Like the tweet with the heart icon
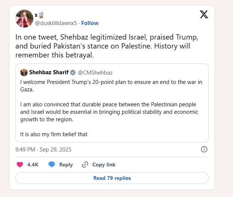The width and height of the screenshot is (233, 197). 20,165
